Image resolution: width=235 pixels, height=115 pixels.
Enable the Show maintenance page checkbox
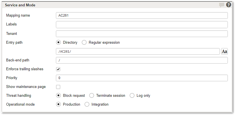tap(58, 87)
